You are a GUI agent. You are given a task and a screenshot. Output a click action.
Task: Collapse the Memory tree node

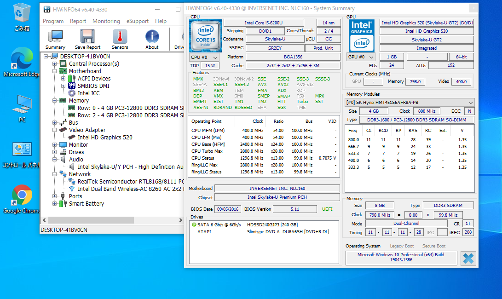54,101
